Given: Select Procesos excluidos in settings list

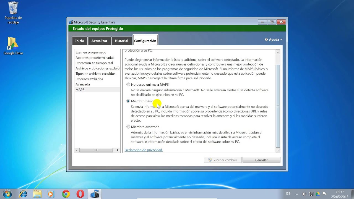Looking at the screenshot, I should click(97, 79).
